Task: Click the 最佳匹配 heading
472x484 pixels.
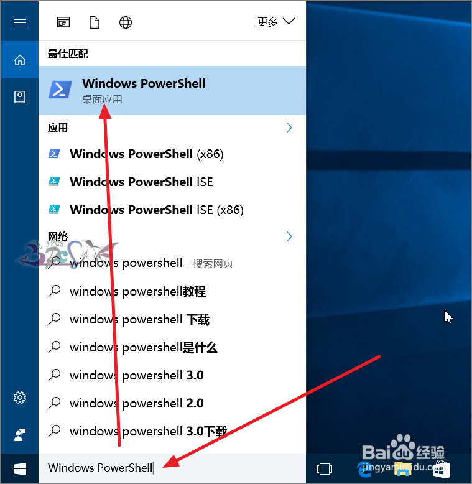Action: coord(68,54)
